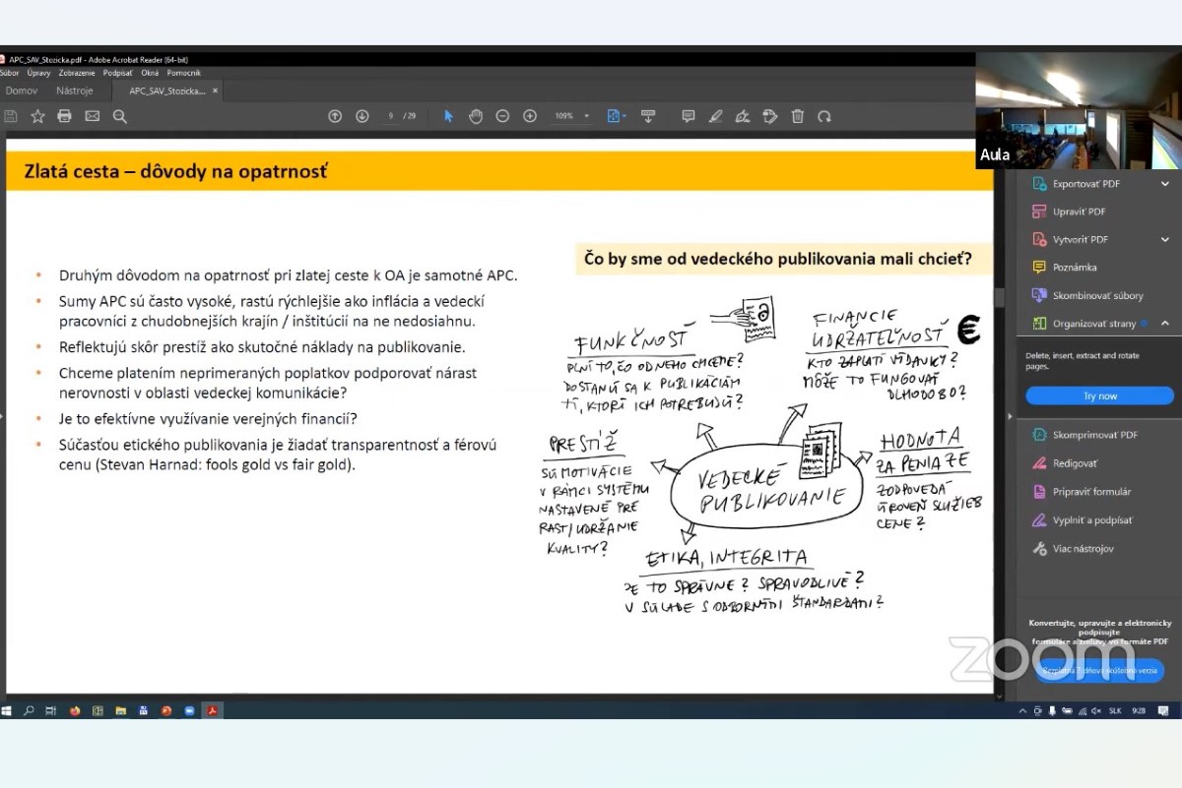The image size is (1182, 788).
Task: Expand the Exportovať PDF section
Action: pos(1165,184)
